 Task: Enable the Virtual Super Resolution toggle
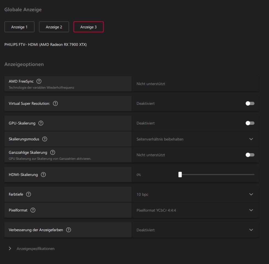click(250, 103)
